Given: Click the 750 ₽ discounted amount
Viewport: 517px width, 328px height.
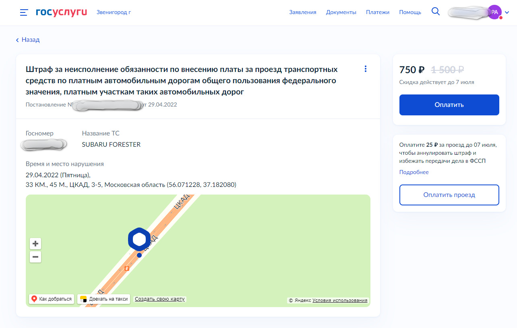Looking at the screenshot, I should point(412,70).
